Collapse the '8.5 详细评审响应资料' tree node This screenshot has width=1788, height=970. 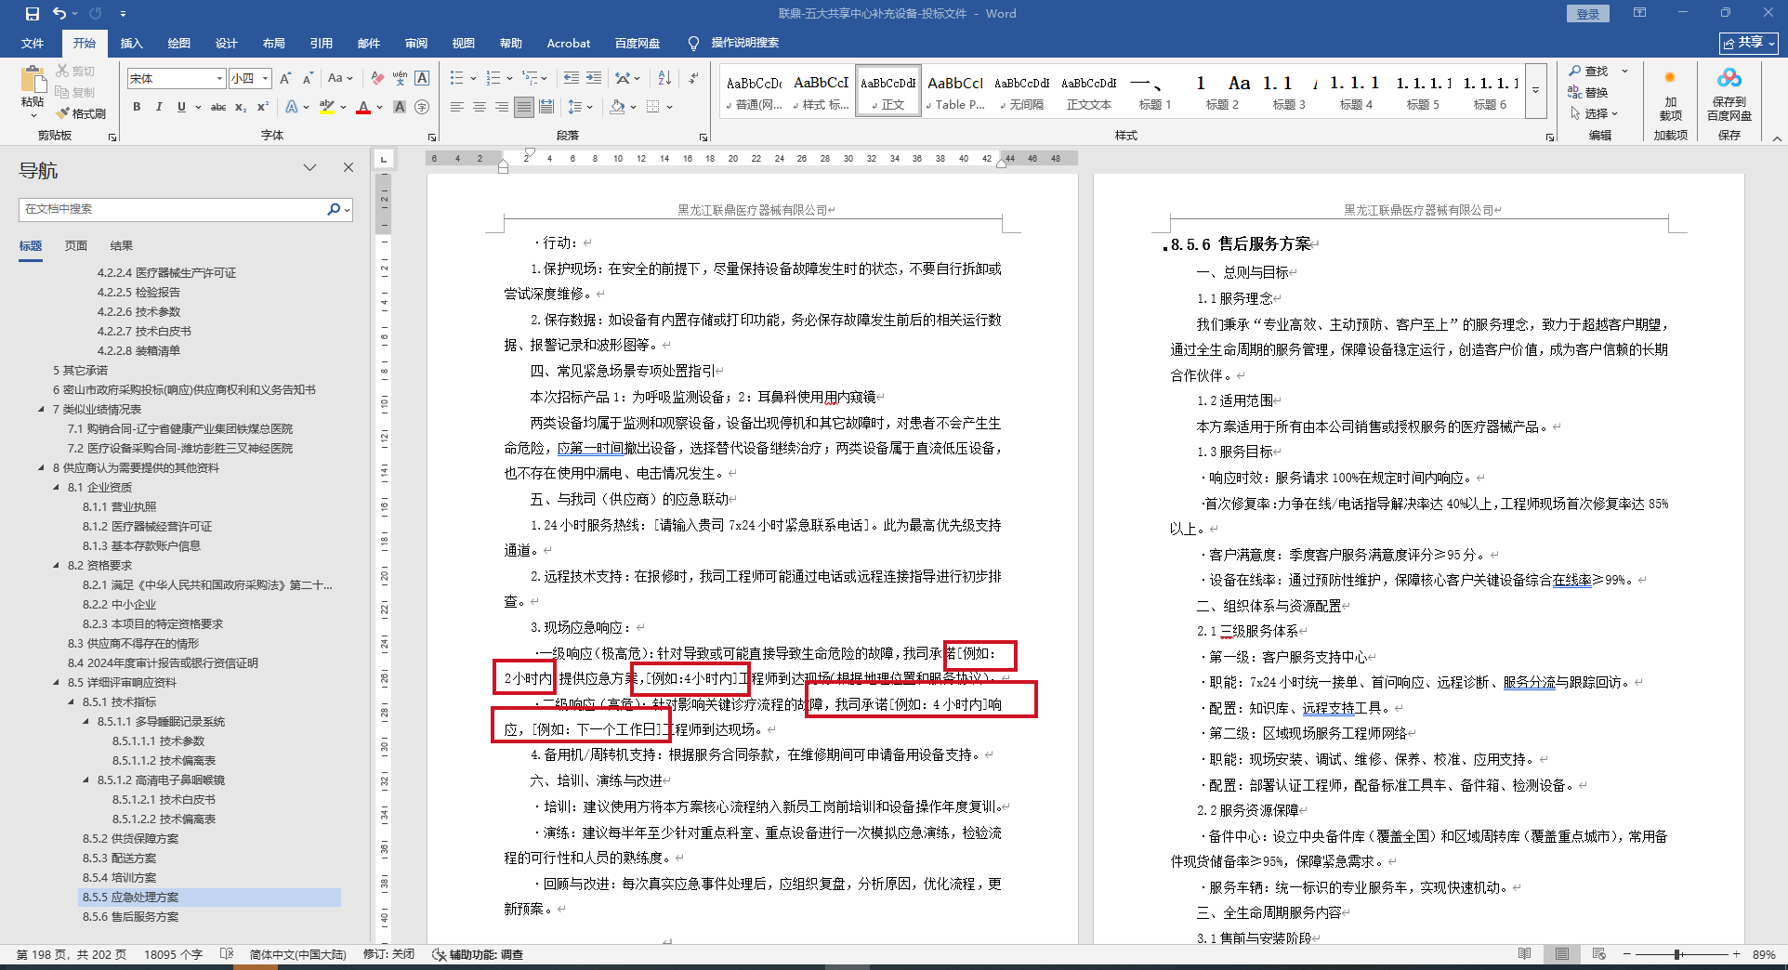tap(57, 683)
